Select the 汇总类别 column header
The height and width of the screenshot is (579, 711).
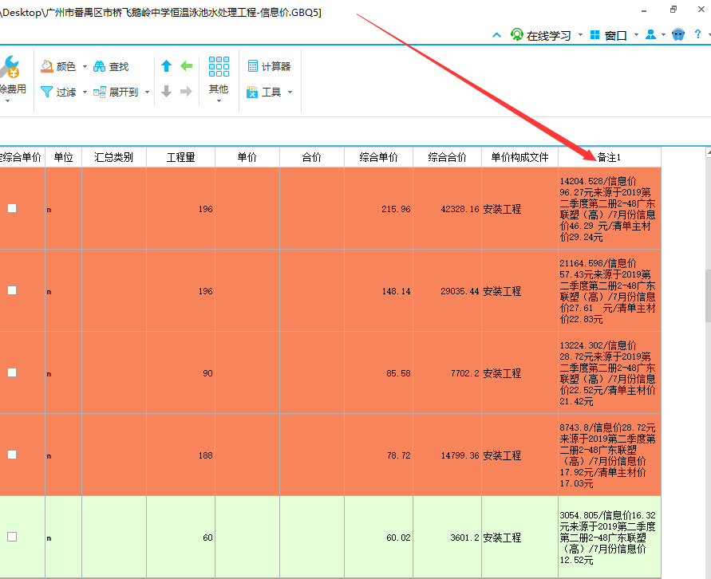114,157
